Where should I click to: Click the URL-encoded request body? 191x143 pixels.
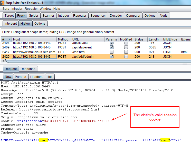91,140
